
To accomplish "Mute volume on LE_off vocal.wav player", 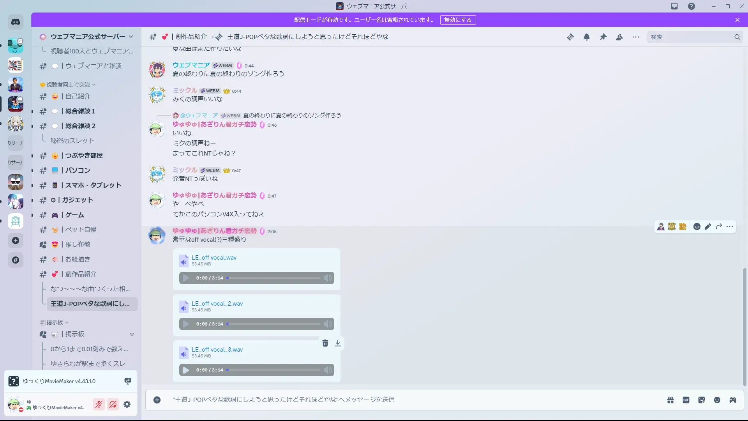I will point(328,278).
